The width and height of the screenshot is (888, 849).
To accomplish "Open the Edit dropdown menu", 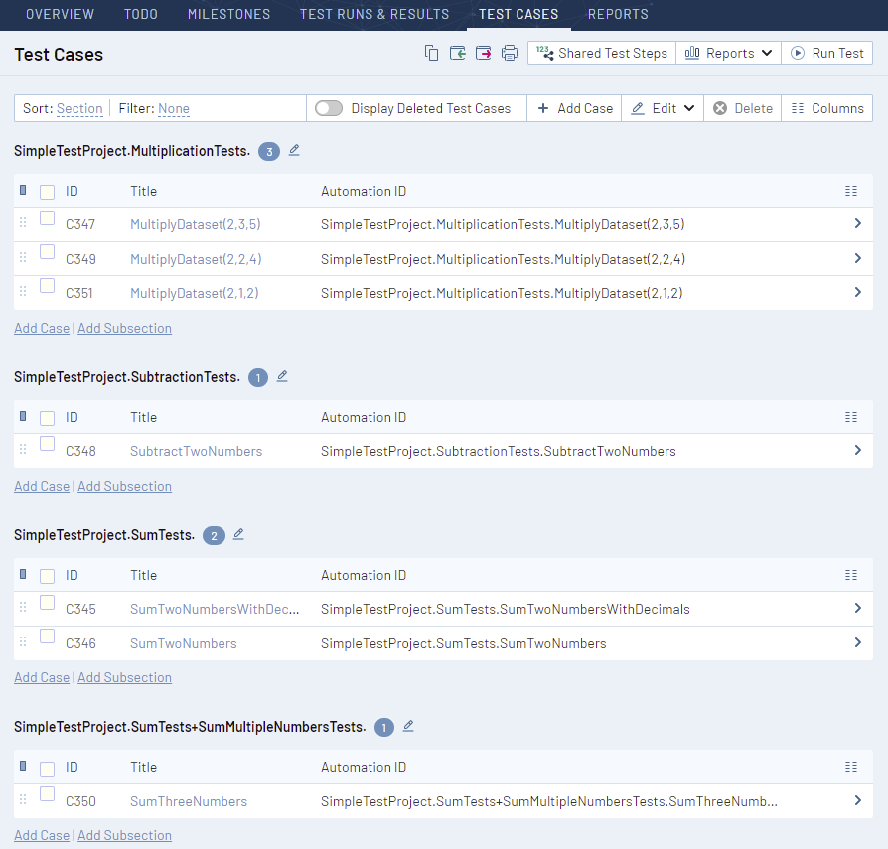I will [x=663, y=108].
